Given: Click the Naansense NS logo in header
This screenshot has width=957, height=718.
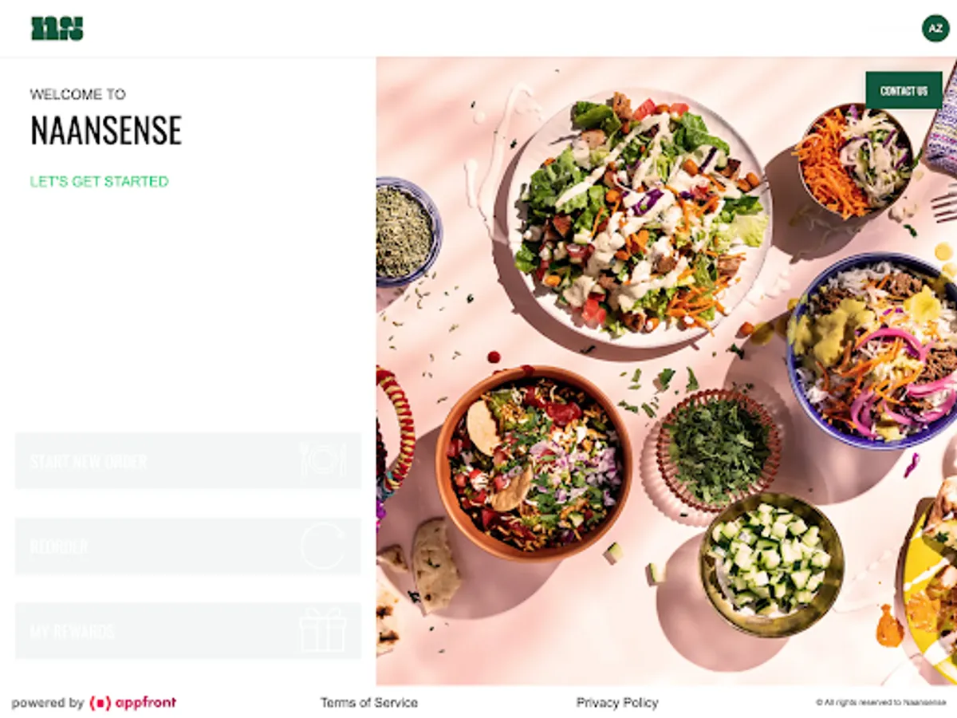Looking at the screenshot, I should tap(57, 28).
